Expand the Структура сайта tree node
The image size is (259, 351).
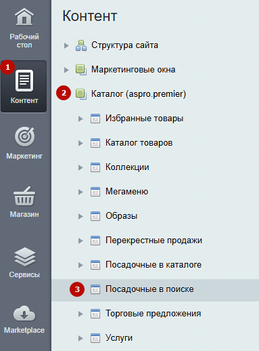[66, 45]
